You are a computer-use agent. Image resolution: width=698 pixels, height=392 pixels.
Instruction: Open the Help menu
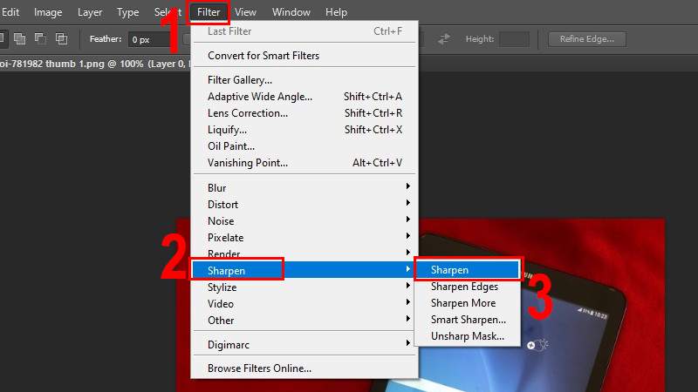(x=336, y=12)
